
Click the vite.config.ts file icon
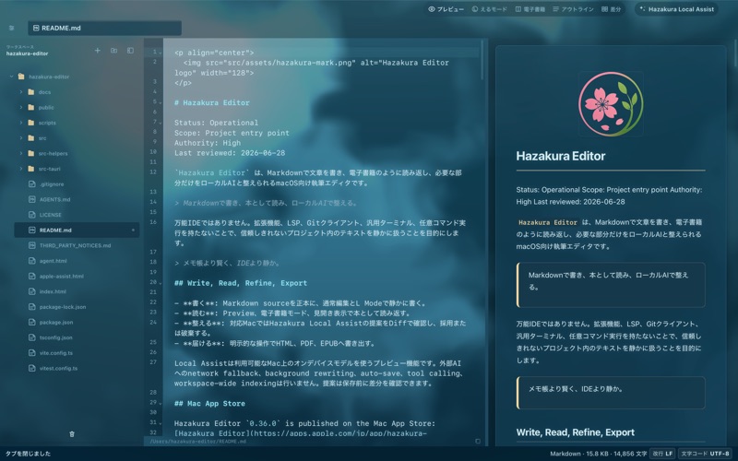[x=32, y=353]
